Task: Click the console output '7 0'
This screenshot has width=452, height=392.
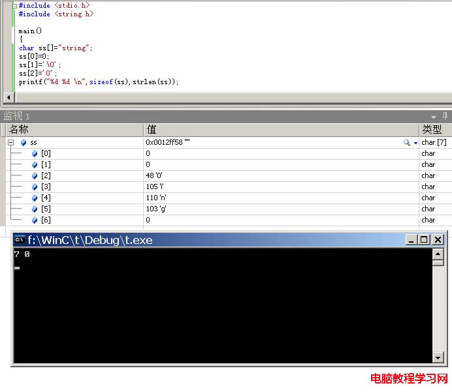Action: 22,254
